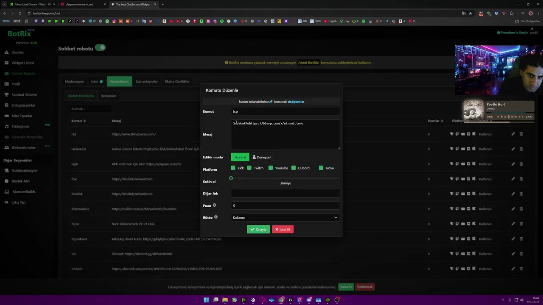Click trash icon for !apk row
543x305 pixels.
pyautogui.click(x=521, y=164)
